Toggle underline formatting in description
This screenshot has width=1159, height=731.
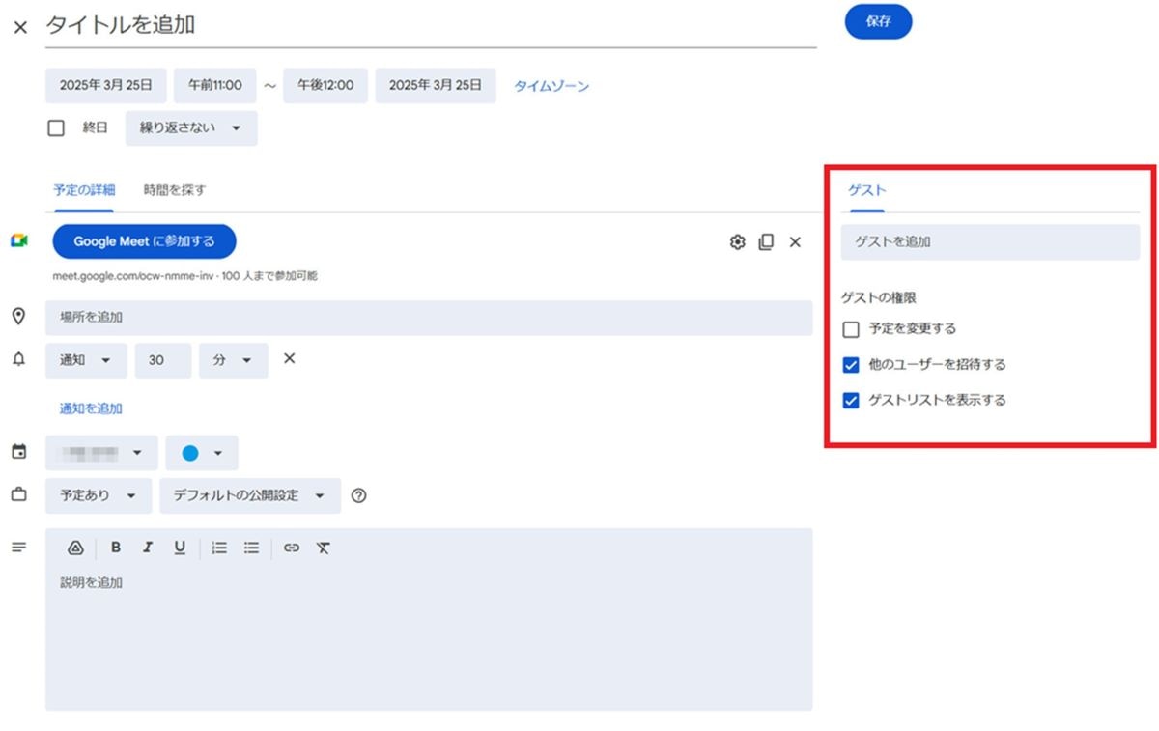click(180, 548)
